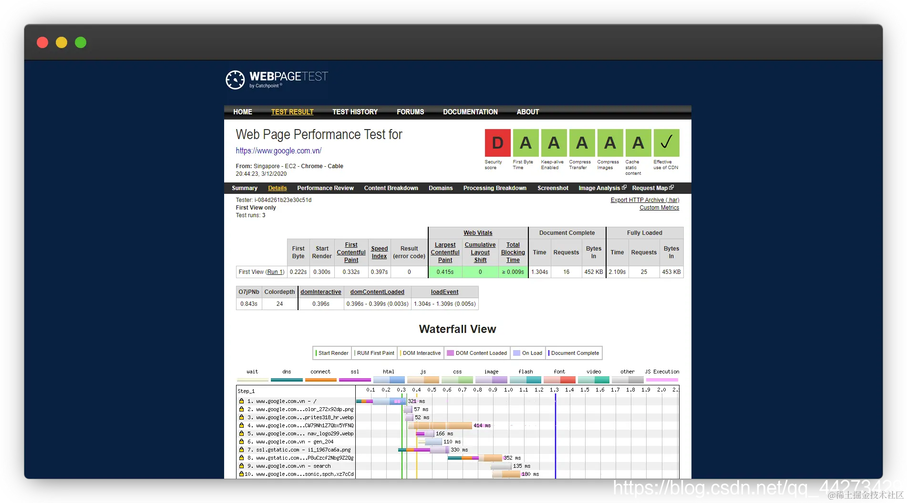Open the Custom Metrics link

tap(659, 208)
